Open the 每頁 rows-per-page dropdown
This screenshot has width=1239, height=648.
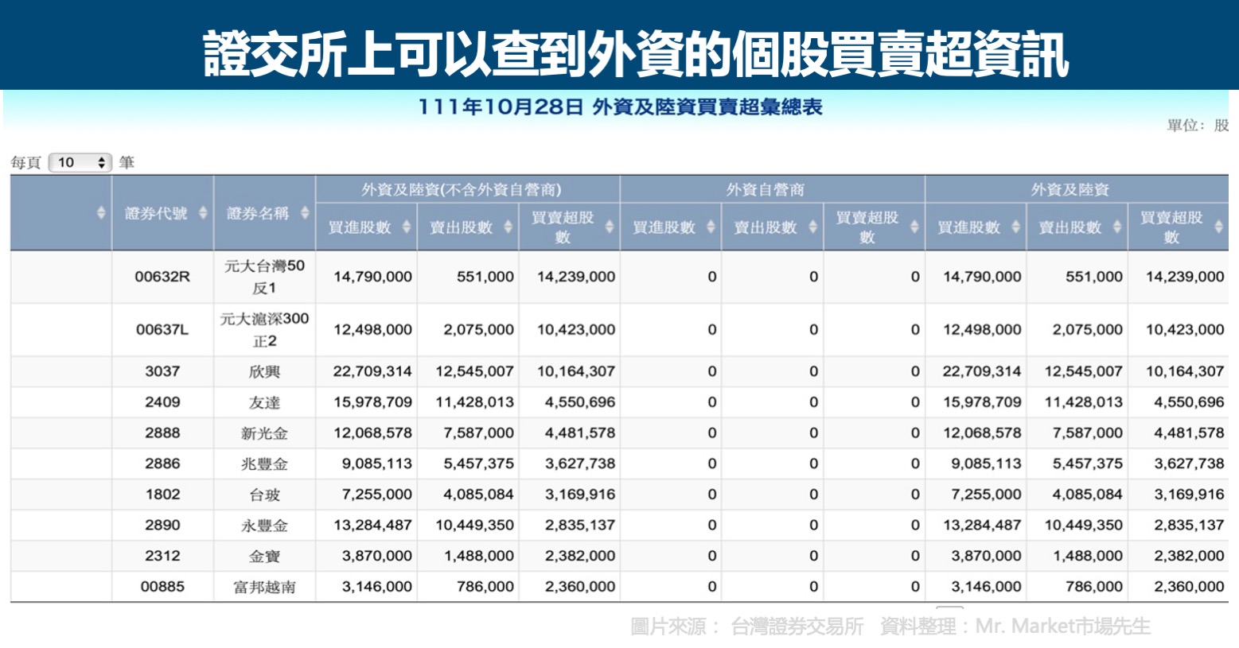click(80, 162)
